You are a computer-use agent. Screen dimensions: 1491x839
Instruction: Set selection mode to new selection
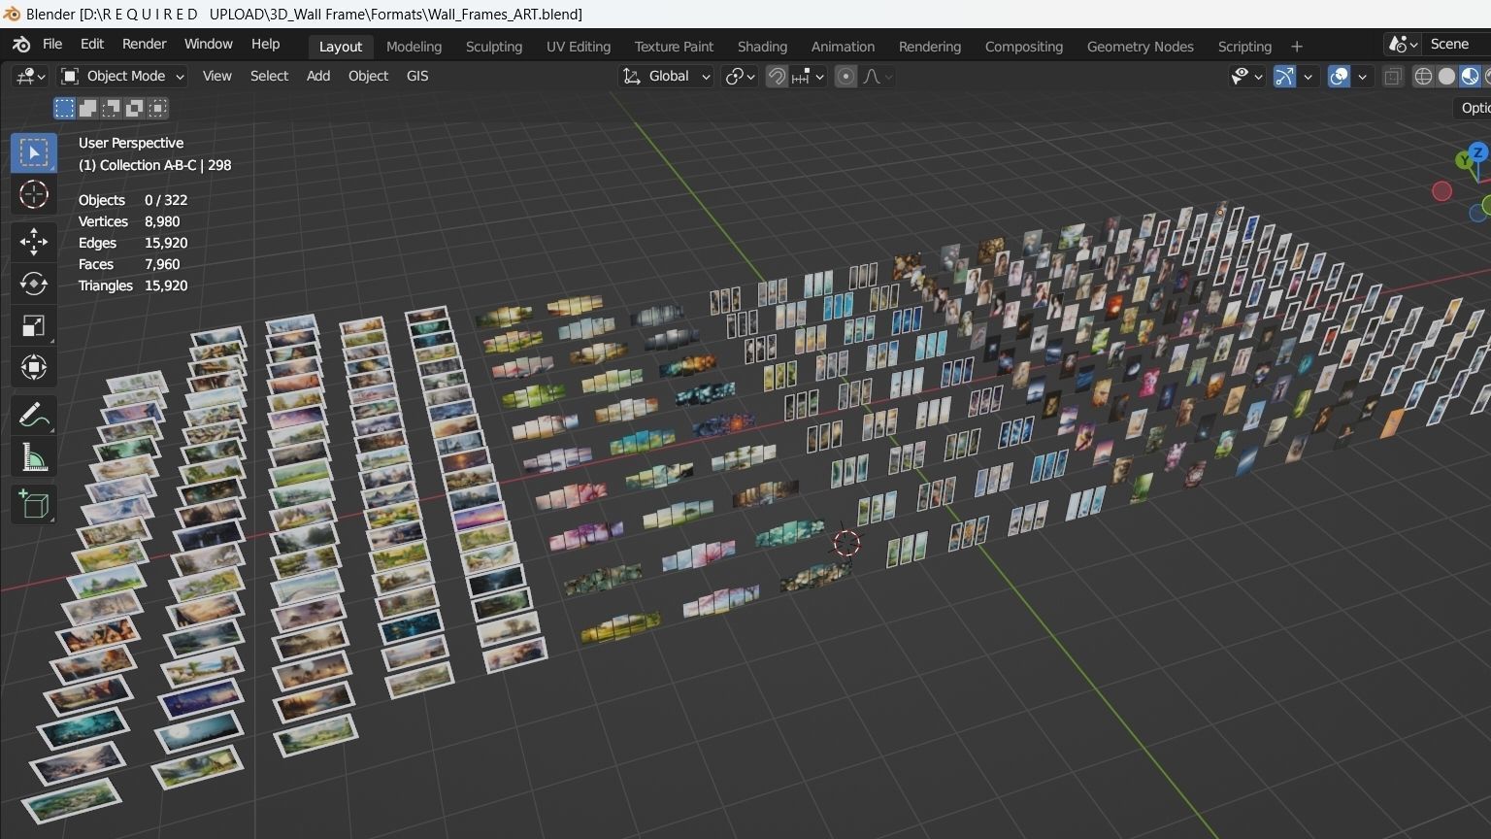64,108
